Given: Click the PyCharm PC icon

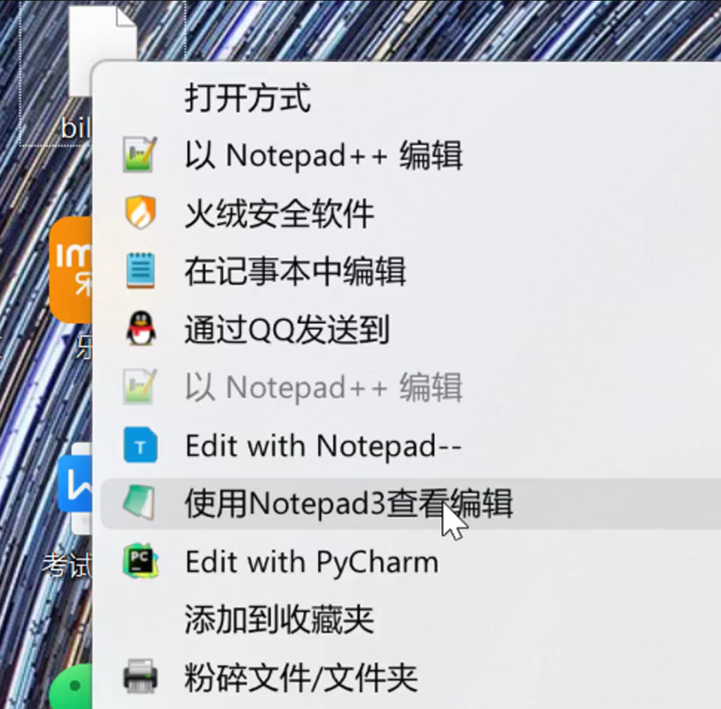Looking at the screenshot, I should pos(140,561).
